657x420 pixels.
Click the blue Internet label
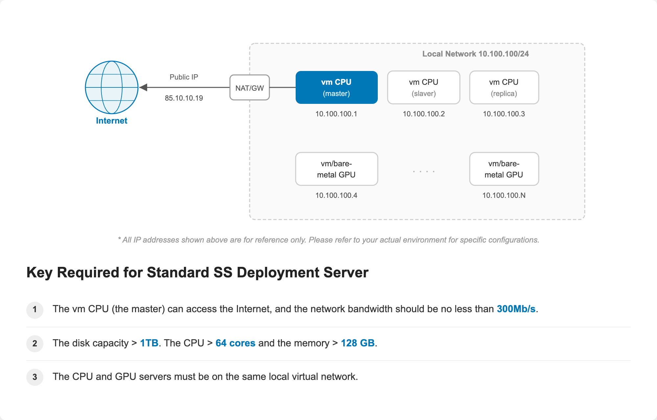pos(112,121)
